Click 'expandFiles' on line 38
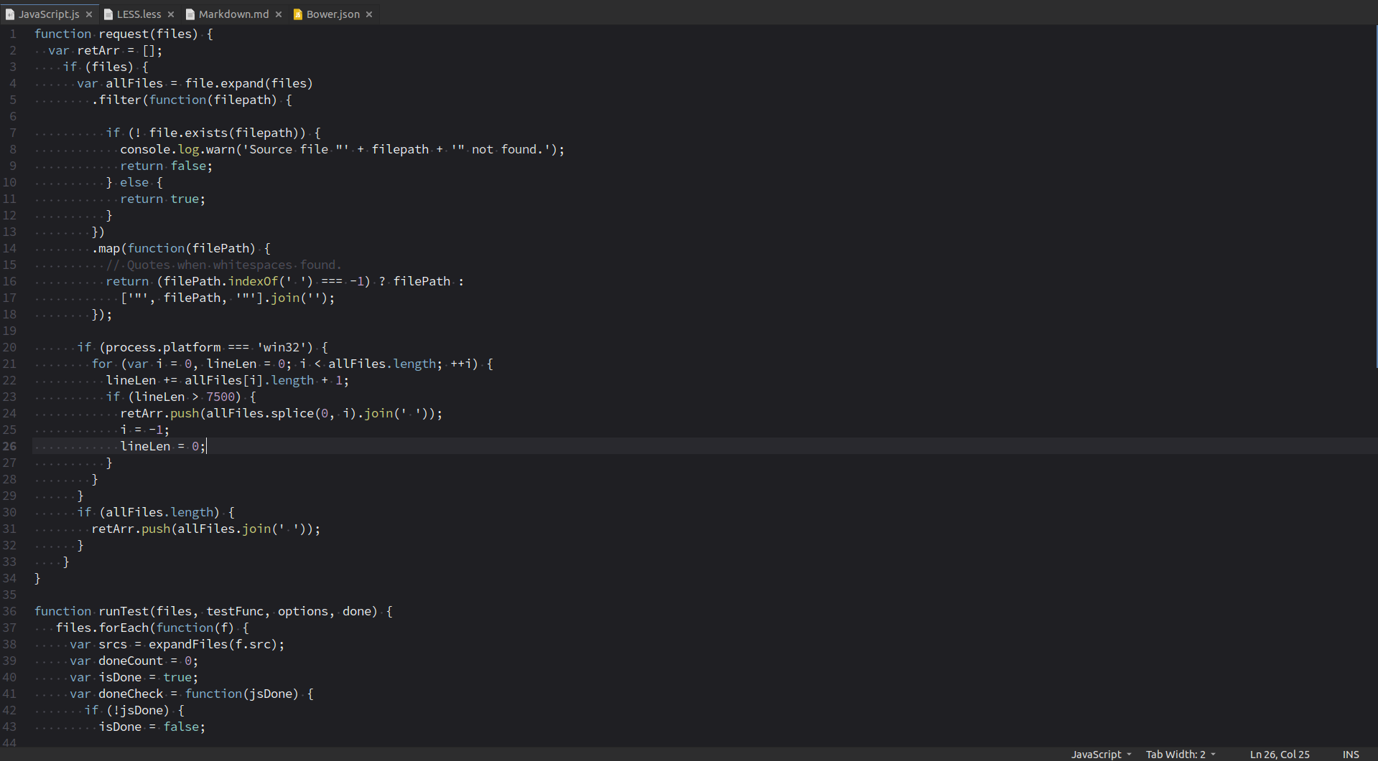This screenshot has width=1378, height=761. click(188, 644)
